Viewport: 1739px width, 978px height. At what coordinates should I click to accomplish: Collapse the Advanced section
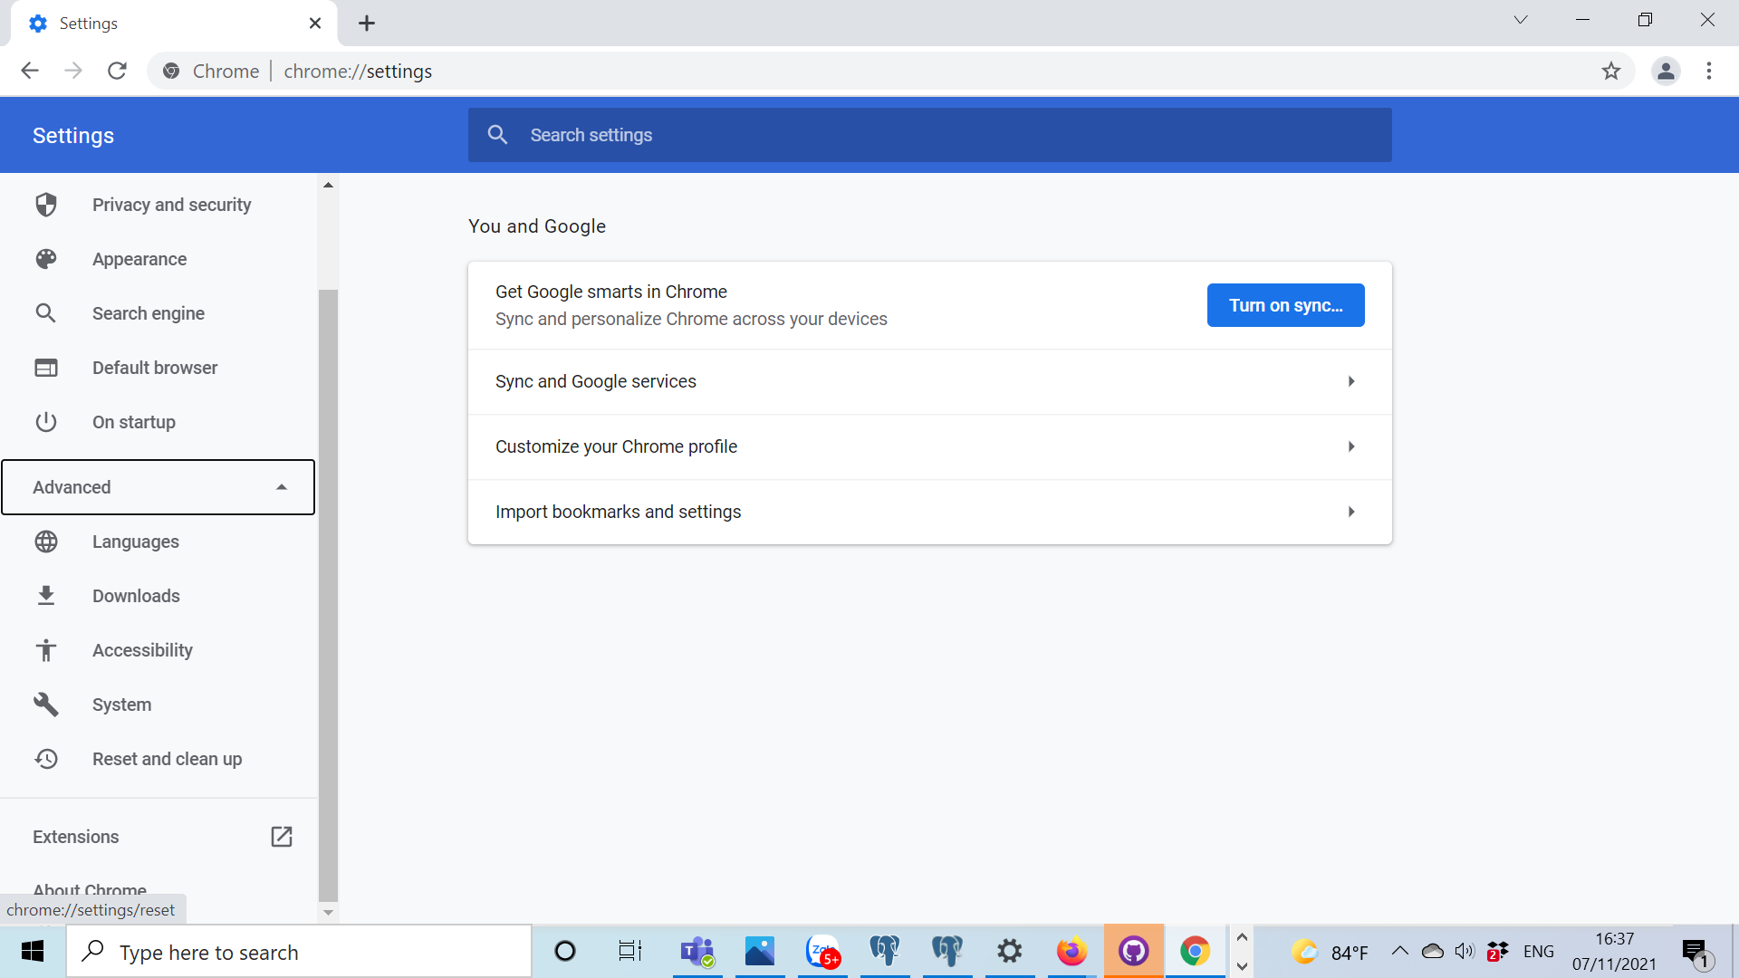159,487
